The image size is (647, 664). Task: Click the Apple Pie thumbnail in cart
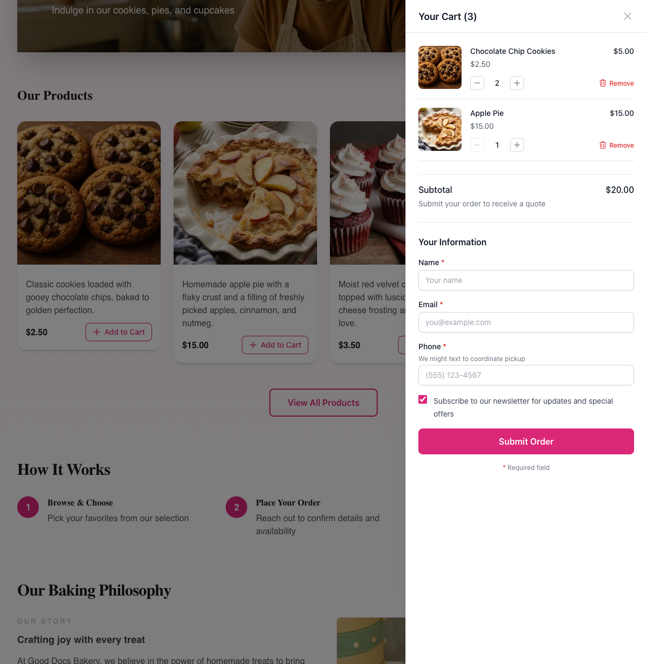click(x=440, y=129)
